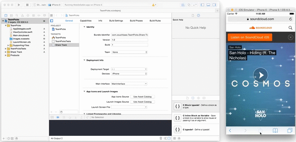Edit the Bundle Identifier field

(x=129, y=35)
